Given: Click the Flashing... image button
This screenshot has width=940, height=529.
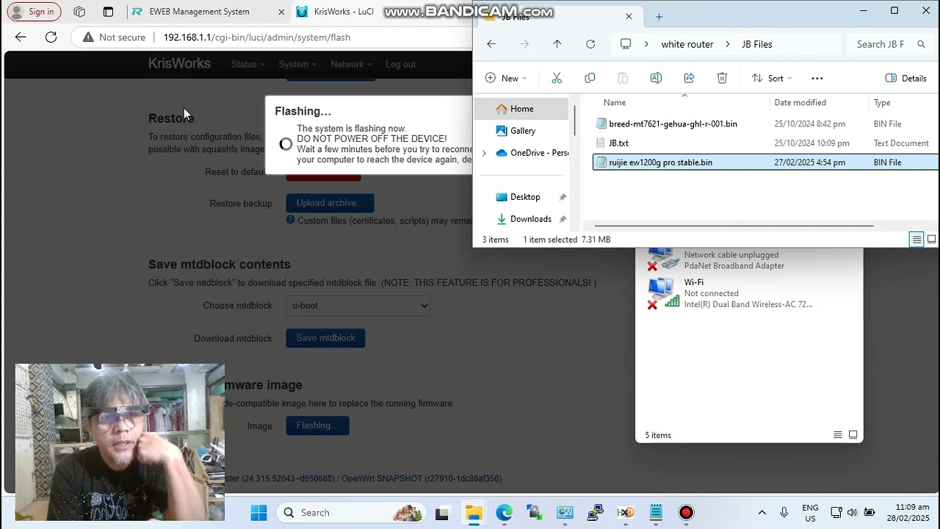Looking at the screenshot, I should (317, 425).
